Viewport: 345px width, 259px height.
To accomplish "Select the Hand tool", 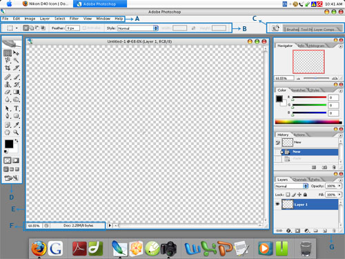I will pyautogui.click(x=8, y=133).
